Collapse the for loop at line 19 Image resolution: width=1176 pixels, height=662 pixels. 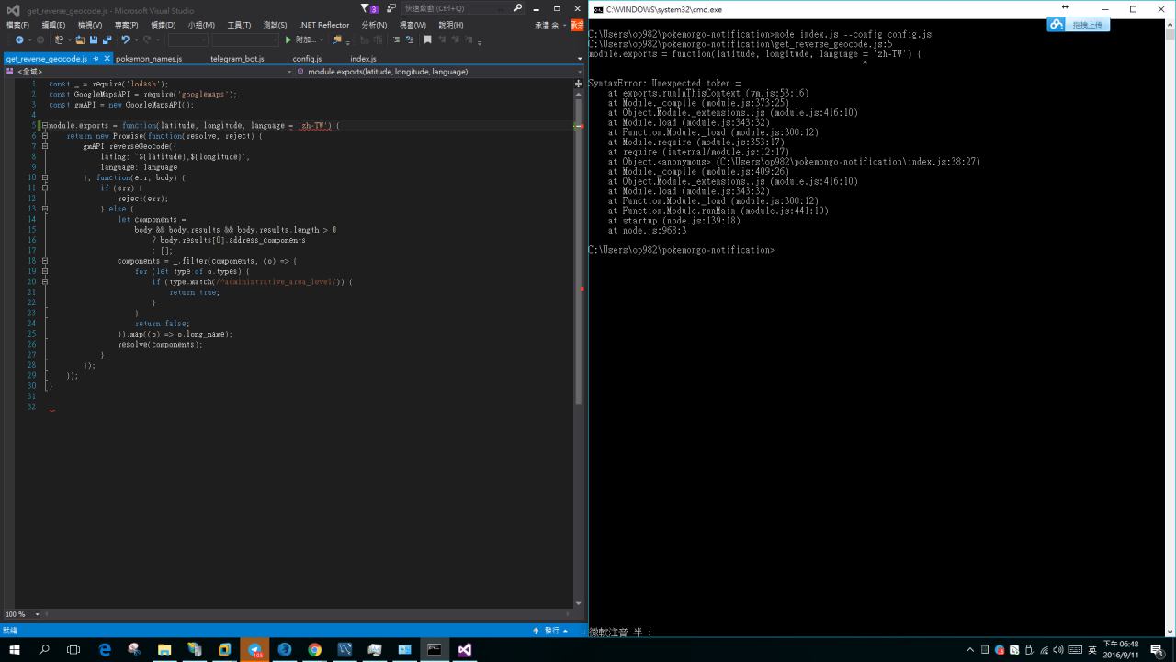click(x=44, y=272)
